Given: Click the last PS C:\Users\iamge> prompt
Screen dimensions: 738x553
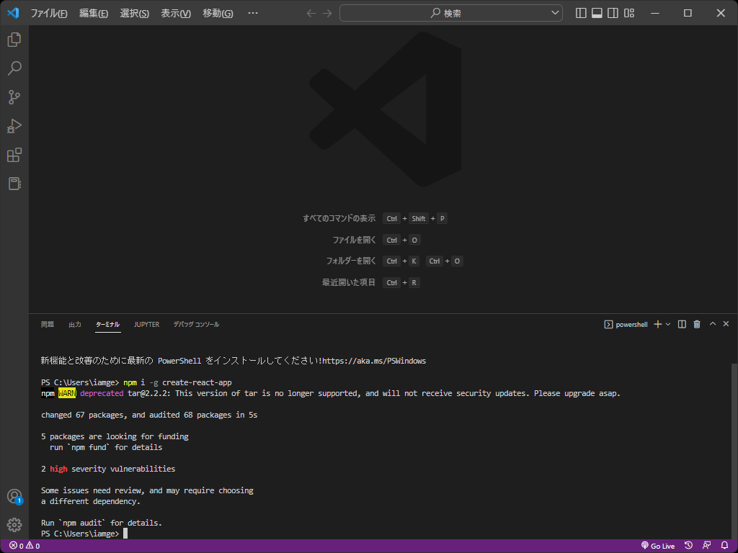Looking at the screenshot, I should [80, 534].
